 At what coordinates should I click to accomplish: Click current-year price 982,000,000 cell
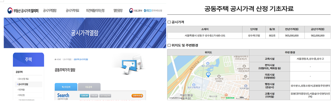point(317,35)
